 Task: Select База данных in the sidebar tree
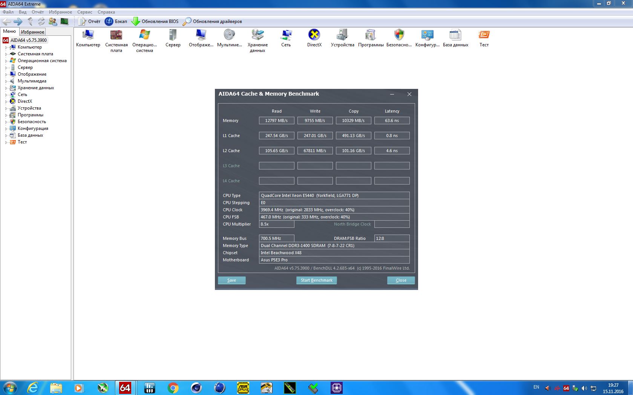pos(30,135)
